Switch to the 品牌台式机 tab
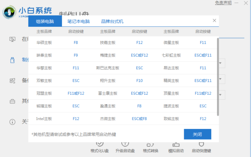Viewport: 252px width, 157px height. tap(112, 21)
